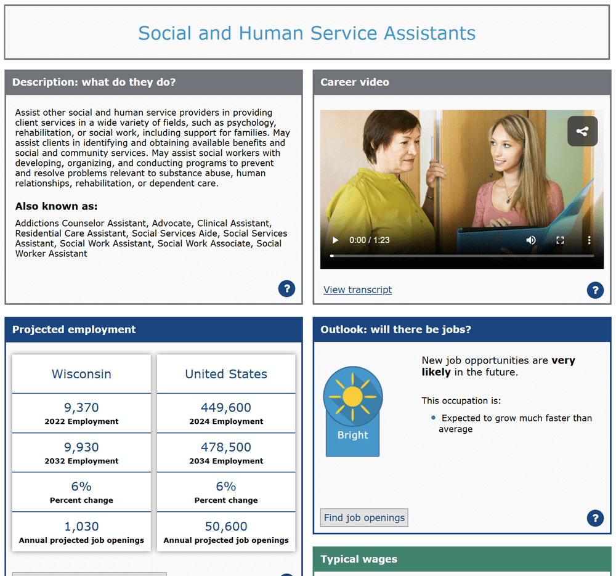Open help in the Outlook panel
Screen dimensions: 616x576
[595, 518]
